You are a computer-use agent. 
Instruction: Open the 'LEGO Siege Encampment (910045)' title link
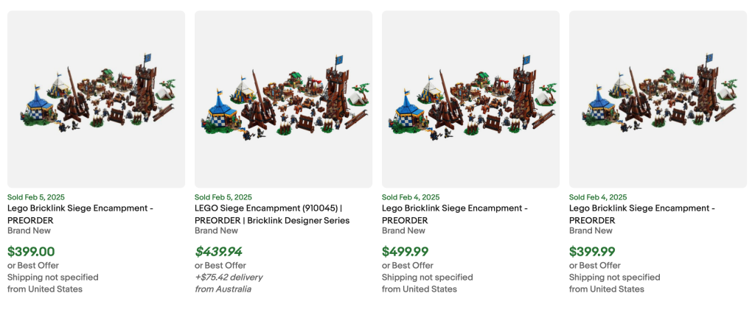(x=271, y=214)
